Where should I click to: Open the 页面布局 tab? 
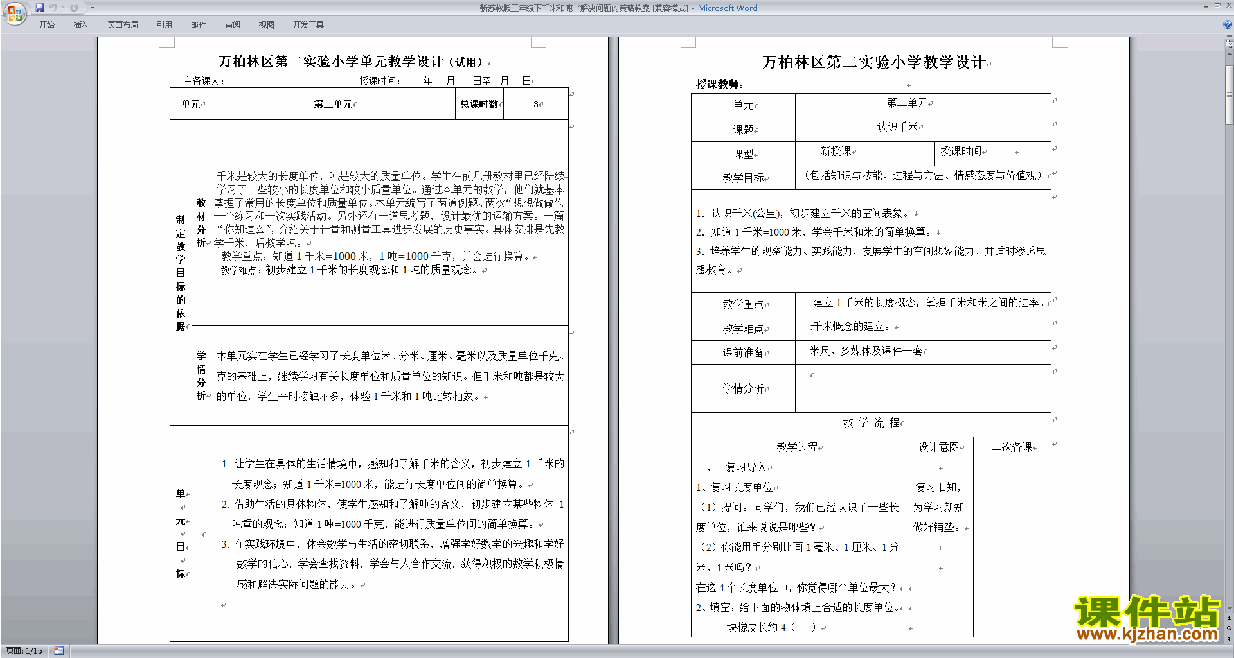[122, 25]
